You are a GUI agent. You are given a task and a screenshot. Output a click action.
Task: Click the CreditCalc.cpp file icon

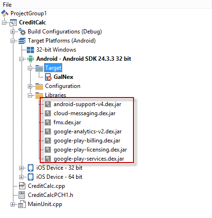22,186
